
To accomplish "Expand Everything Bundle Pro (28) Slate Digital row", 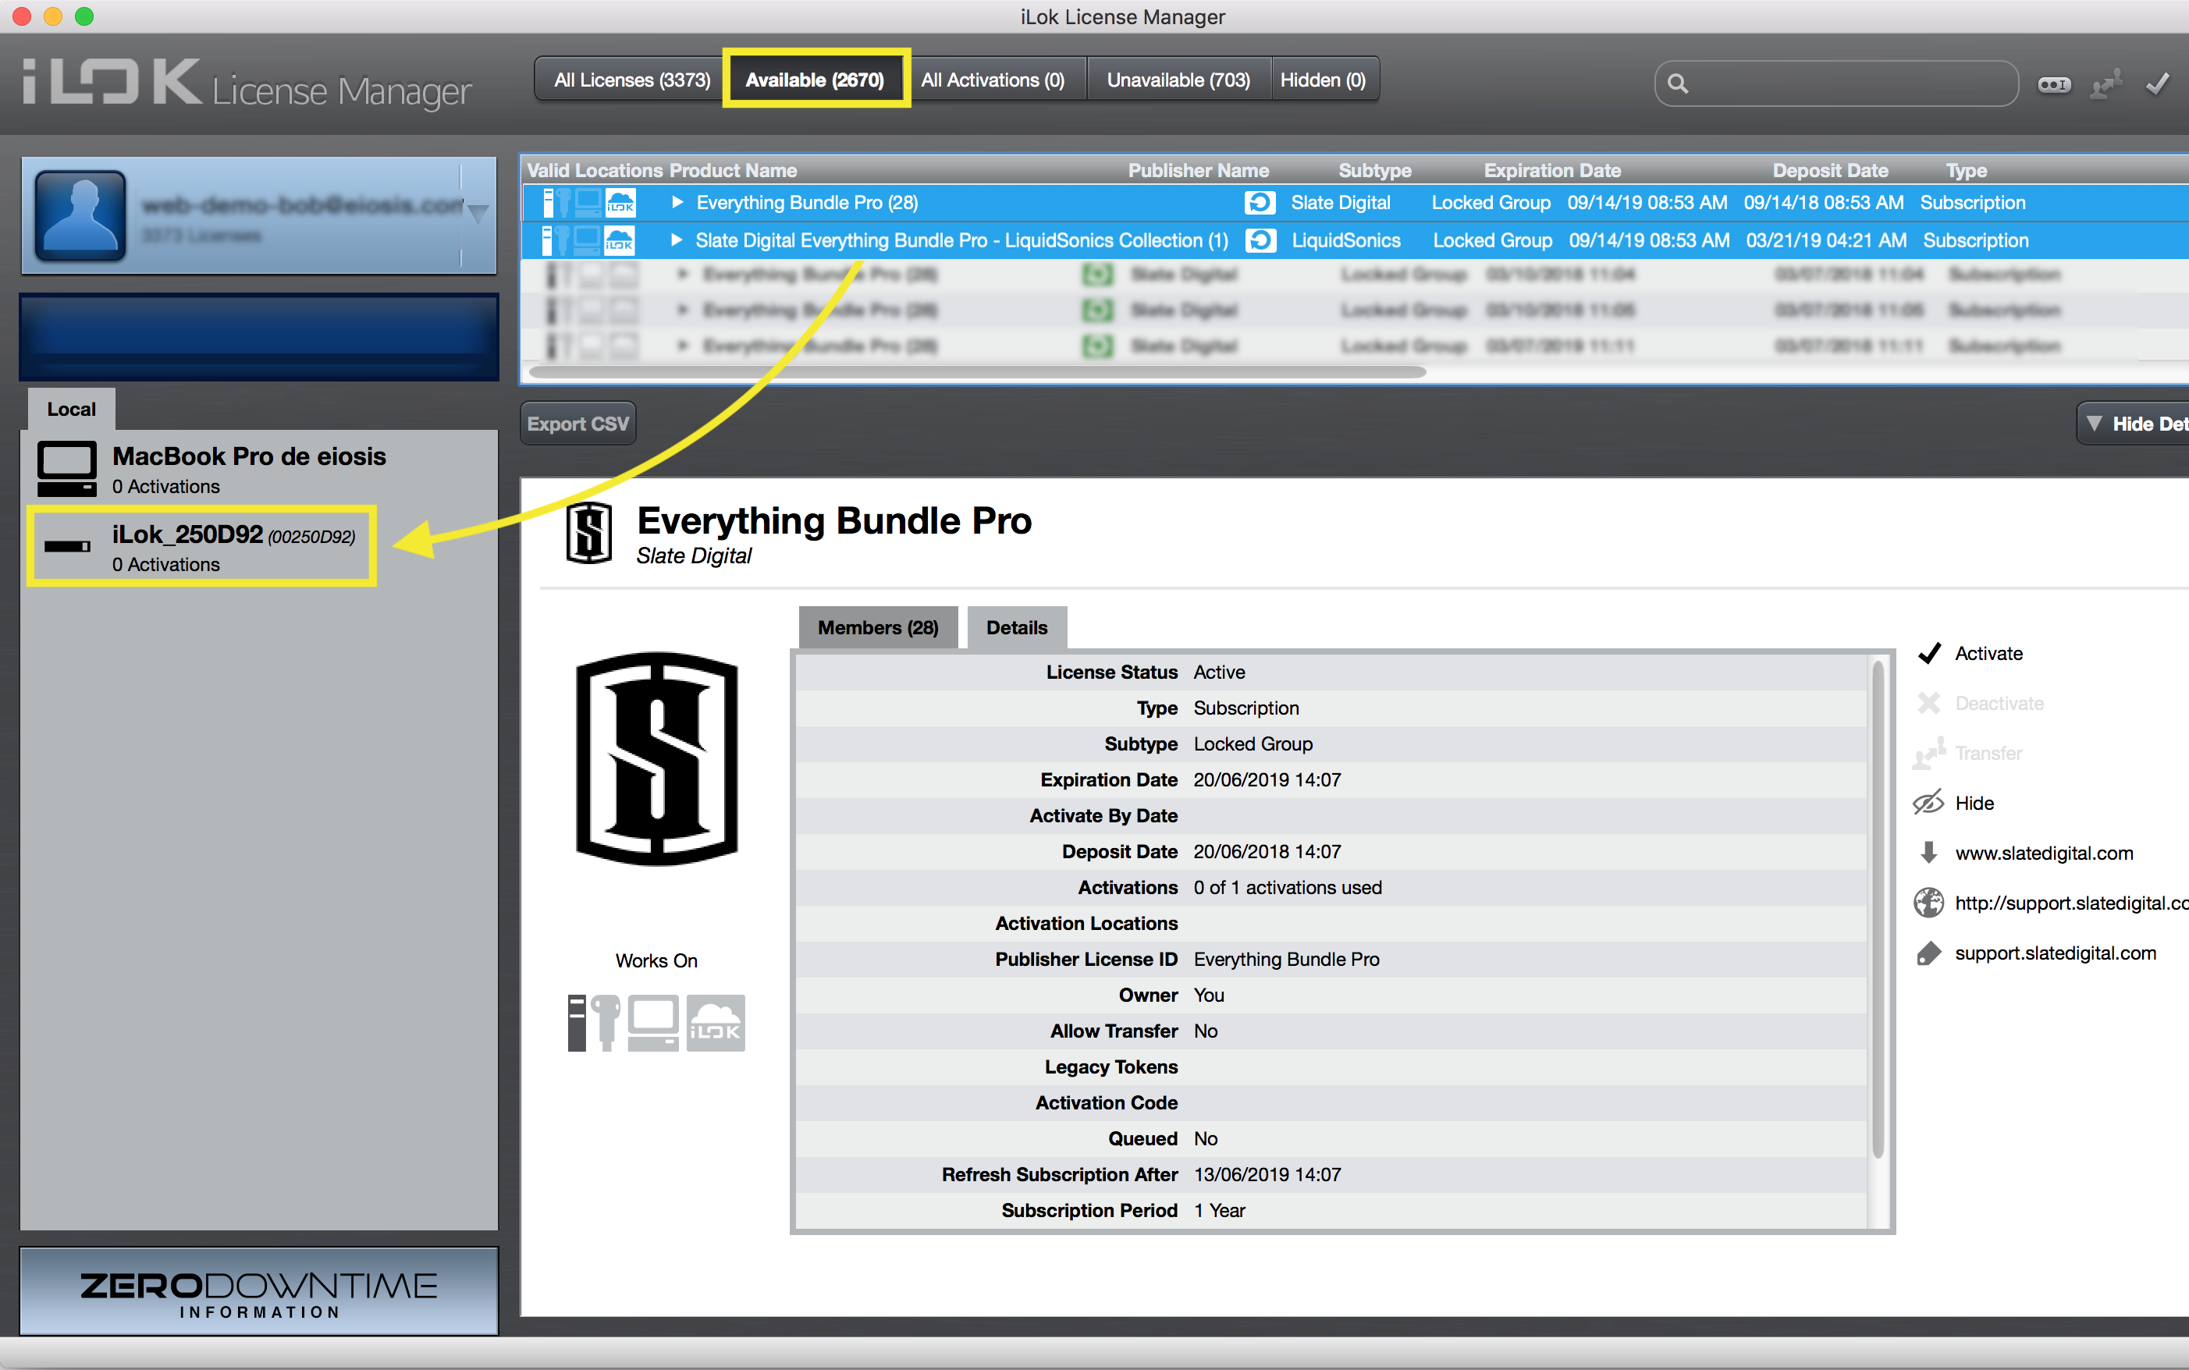I will click(x=677, y=203).
